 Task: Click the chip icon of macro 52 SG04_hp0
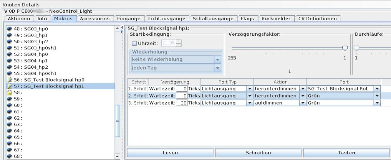click(10, 54)
